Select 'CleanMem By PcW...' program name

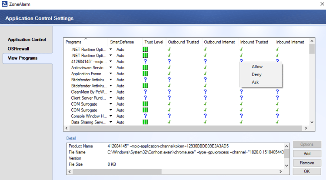point(89,92)
